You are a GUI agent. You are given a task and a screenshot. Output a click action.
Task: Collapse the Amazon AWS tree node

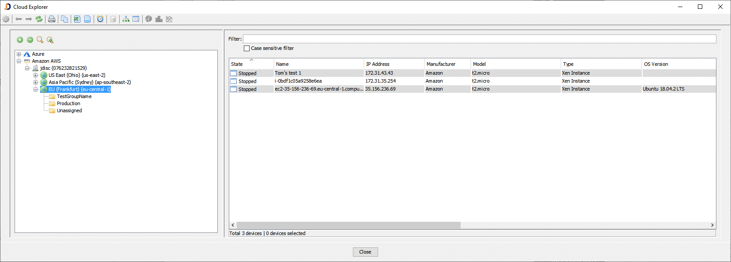pyautogui.click(x=19, y=61)
